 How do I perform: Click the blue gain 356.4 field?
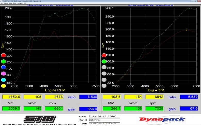tap(88, 109)
